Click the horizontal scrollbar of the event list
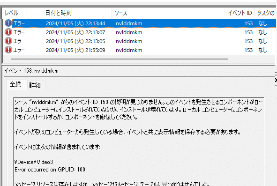This screenshot has height=186, width=277. pyautogui.click(x=120, y=59)
